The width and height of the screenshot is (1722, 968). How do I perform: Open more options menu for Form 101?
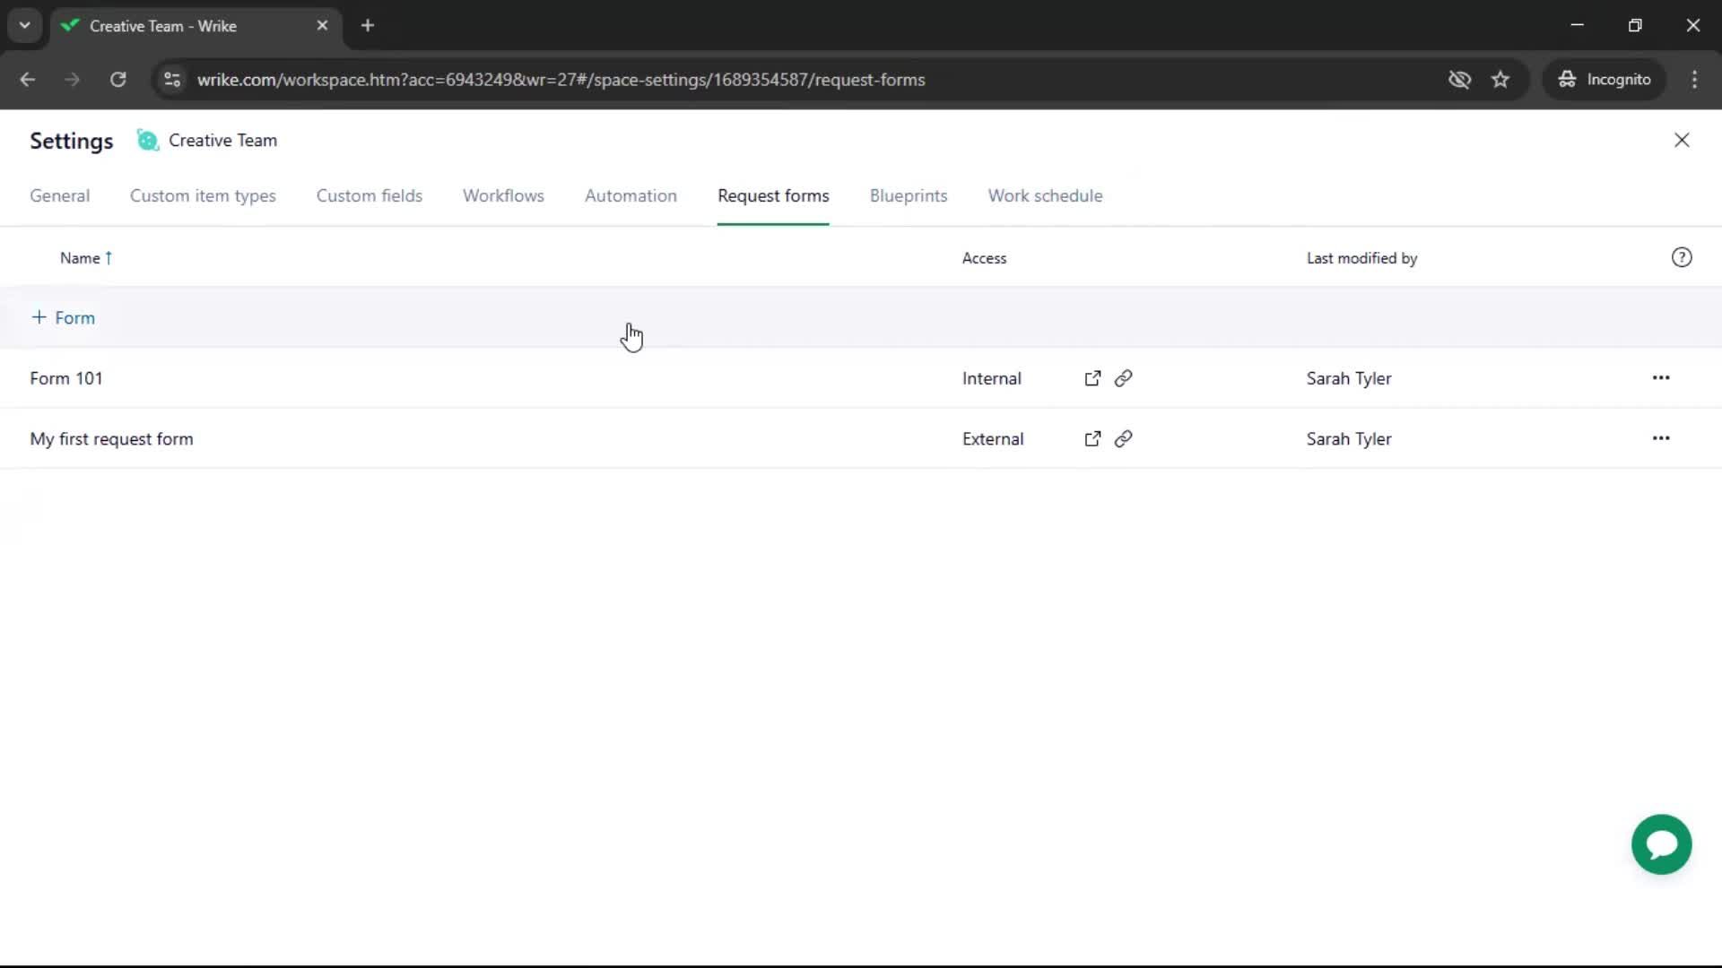1661,378
